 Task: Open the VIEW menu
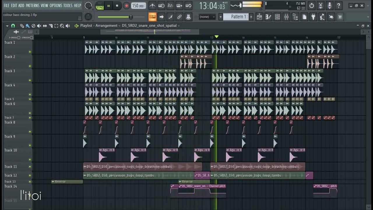coord(44,6)
